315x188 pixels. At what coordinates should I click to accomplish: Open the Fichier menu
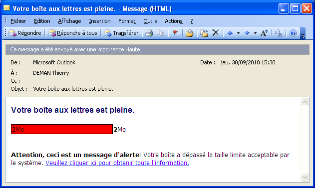click(18, 21)
